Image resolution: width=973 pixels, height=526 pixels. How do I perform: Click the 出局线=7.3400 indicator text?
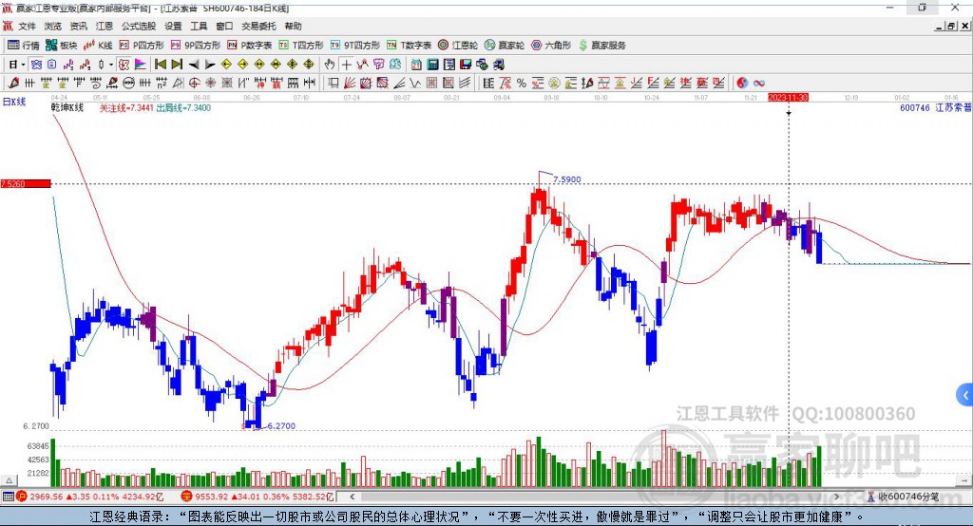click(183, 107)
